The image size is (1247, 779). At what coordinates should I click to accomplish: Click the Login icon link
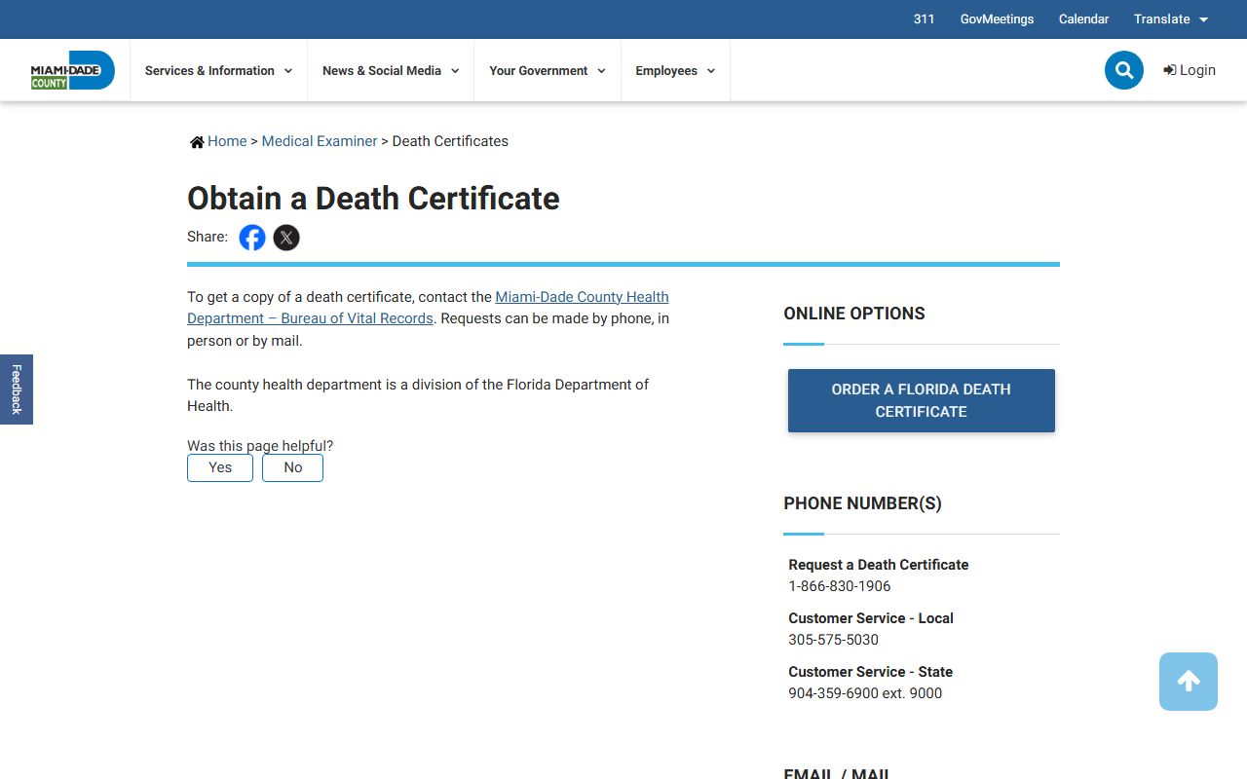coord(1189,70)
